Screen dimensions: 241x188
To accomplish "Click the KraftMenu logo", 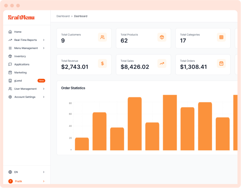I will [21, 17].
